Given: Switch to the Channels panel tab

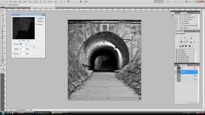Looking at the screenshot, I should click(x=183, y=65).
